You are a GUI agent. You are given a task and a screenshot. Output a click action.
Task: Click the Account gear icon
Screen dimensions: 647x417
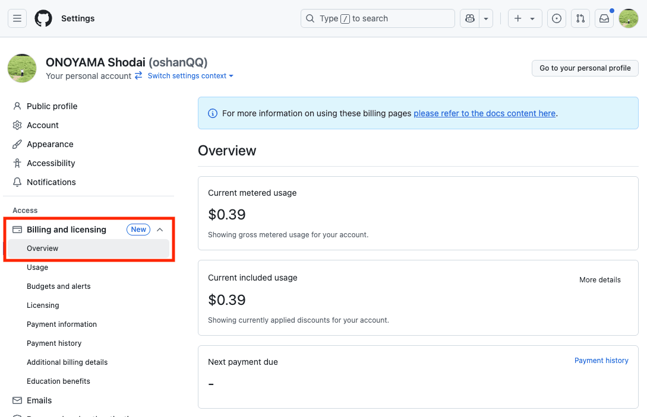(x=17, y=125)
